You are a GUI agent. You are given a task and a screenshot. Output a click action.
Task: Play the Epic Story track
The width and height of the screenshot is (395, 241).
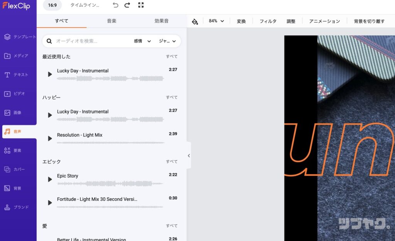pos(50,179)
